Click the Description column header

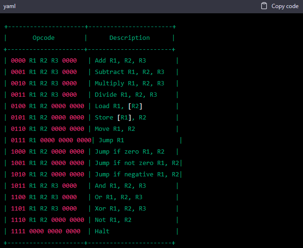[x=129, y=38]
